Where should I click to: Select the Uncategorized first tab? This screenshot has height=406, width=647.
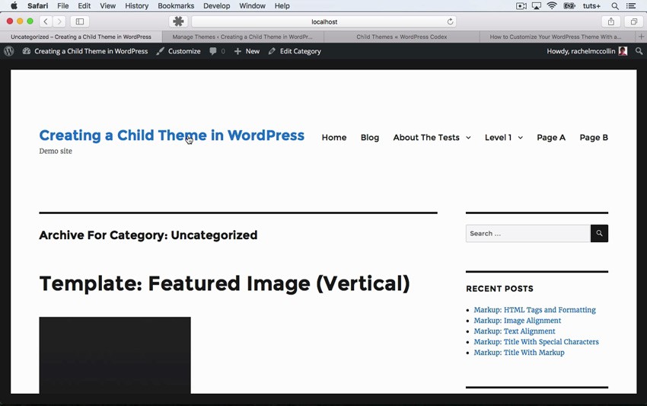pos(81,37)
